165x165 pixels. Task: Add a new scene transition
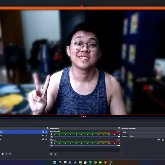159,140
